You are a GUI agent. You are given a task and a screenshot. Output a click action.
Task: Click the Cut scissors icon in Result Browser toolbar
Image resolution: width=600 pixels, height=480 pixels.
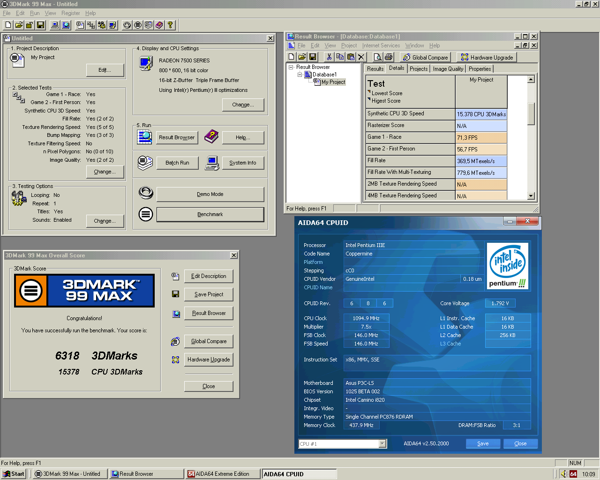tap(329, 57)
